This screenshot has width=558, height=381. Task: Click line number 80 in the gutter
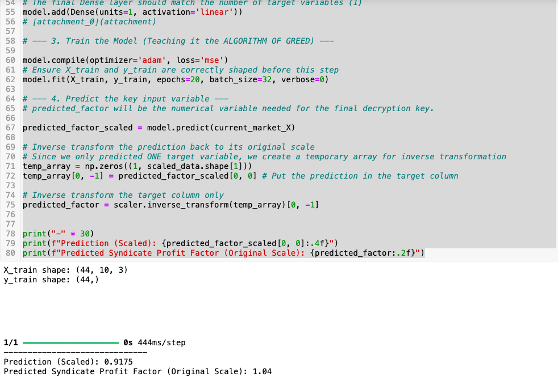pos(10,252)
